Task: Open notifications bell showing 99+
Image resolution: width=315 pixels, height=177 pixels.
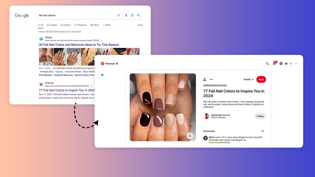Action: pos(274,64)
